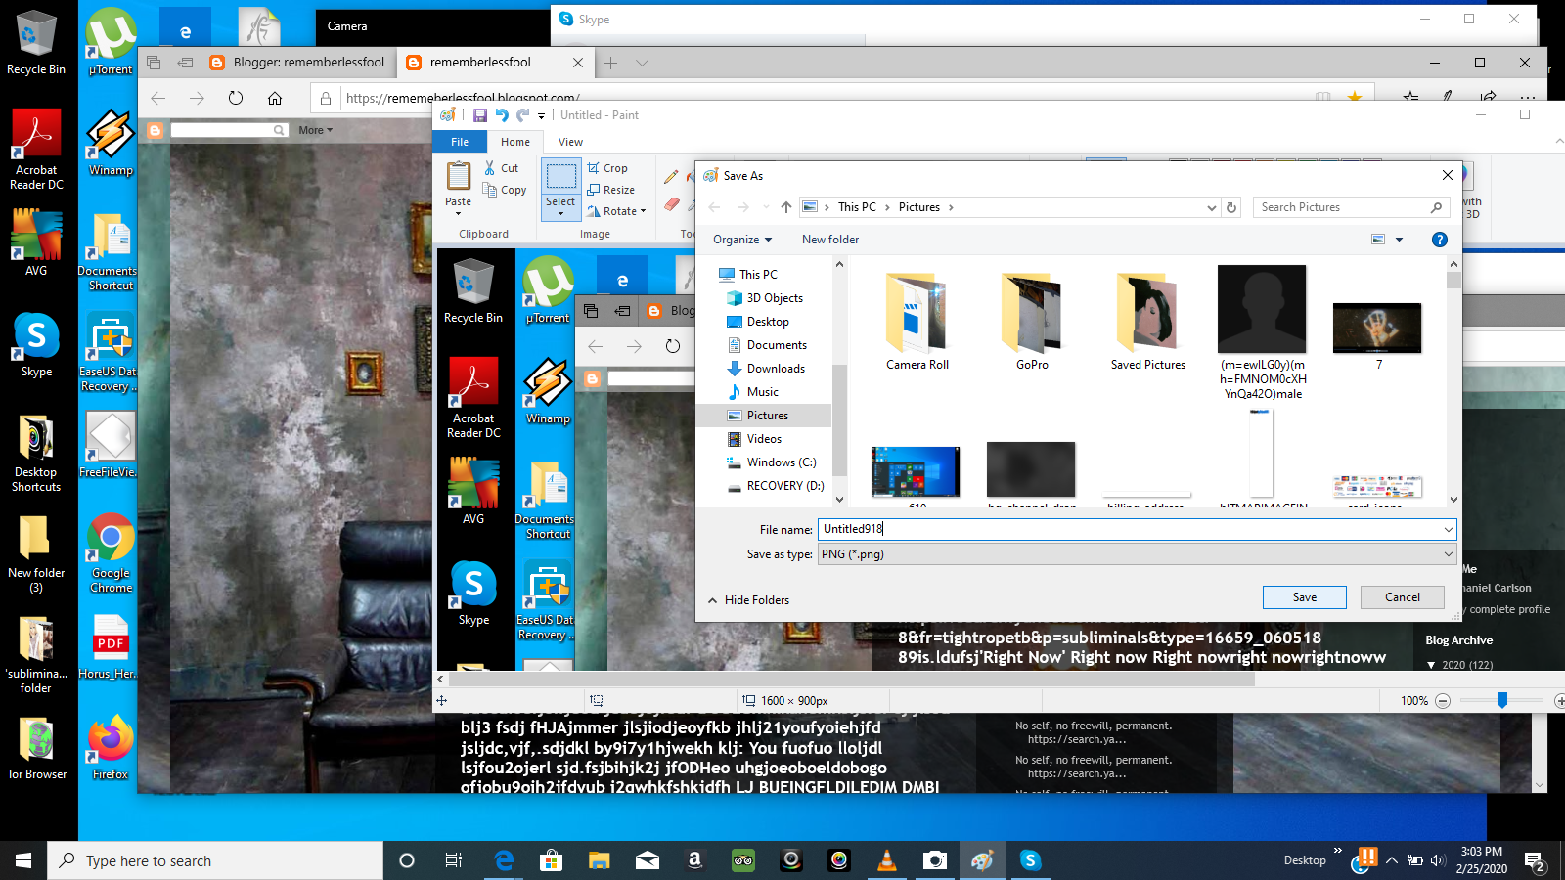Viewport: 1565px width, 880px height.
Task: Click the Edge Refresh button
Action: (236, 98)
